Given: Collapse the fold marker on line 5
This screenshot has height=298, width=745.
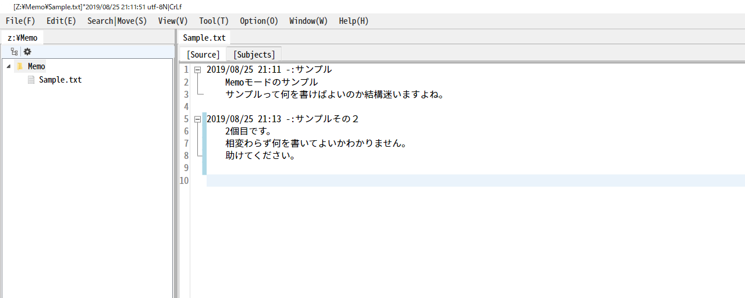Looking at the screenshot, I should click(198, 119).
